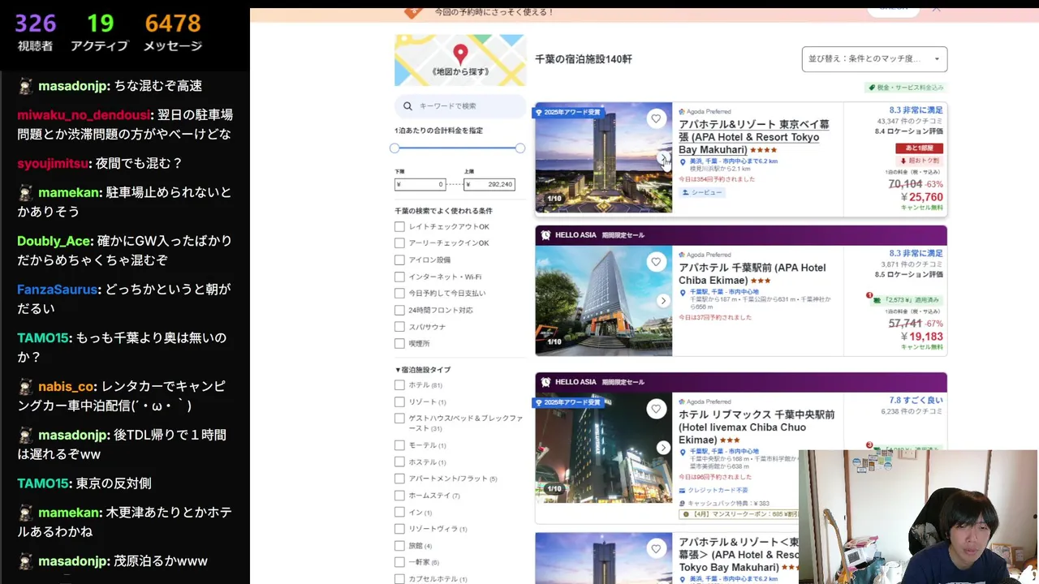This screenshot has width=1039, height=584.
Task: Collapse the 宿泊施設タイプ section
Action: (x=423, y=370)
